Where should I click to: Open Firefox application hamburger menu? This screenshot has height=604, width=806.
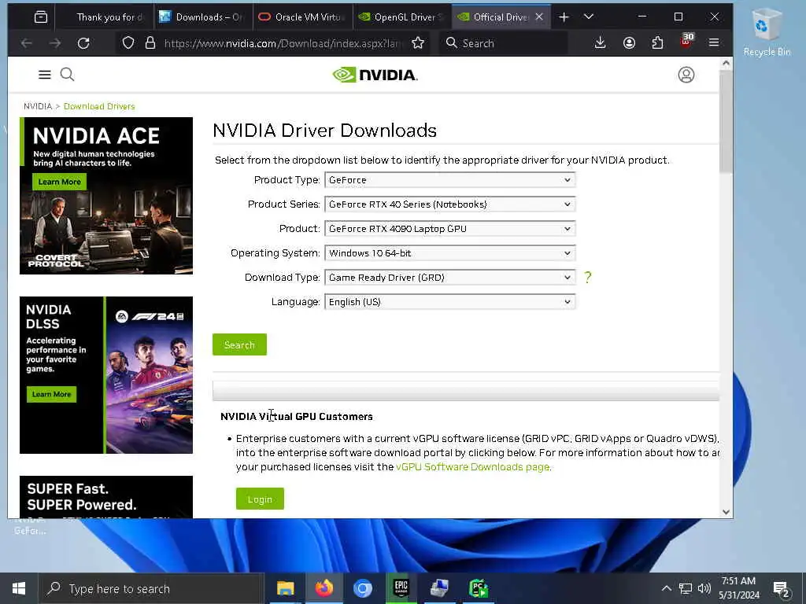713,43
